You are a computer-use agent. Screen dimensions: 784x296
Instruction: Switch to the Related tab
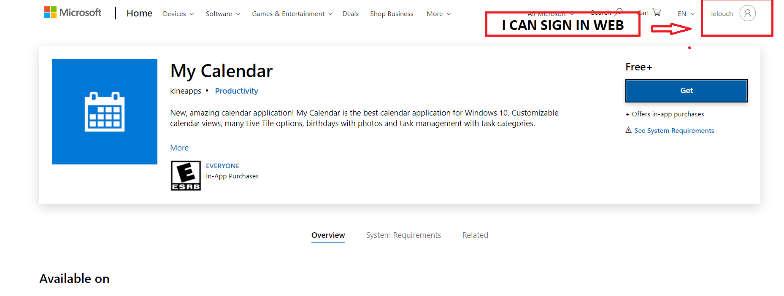(475, 235)
